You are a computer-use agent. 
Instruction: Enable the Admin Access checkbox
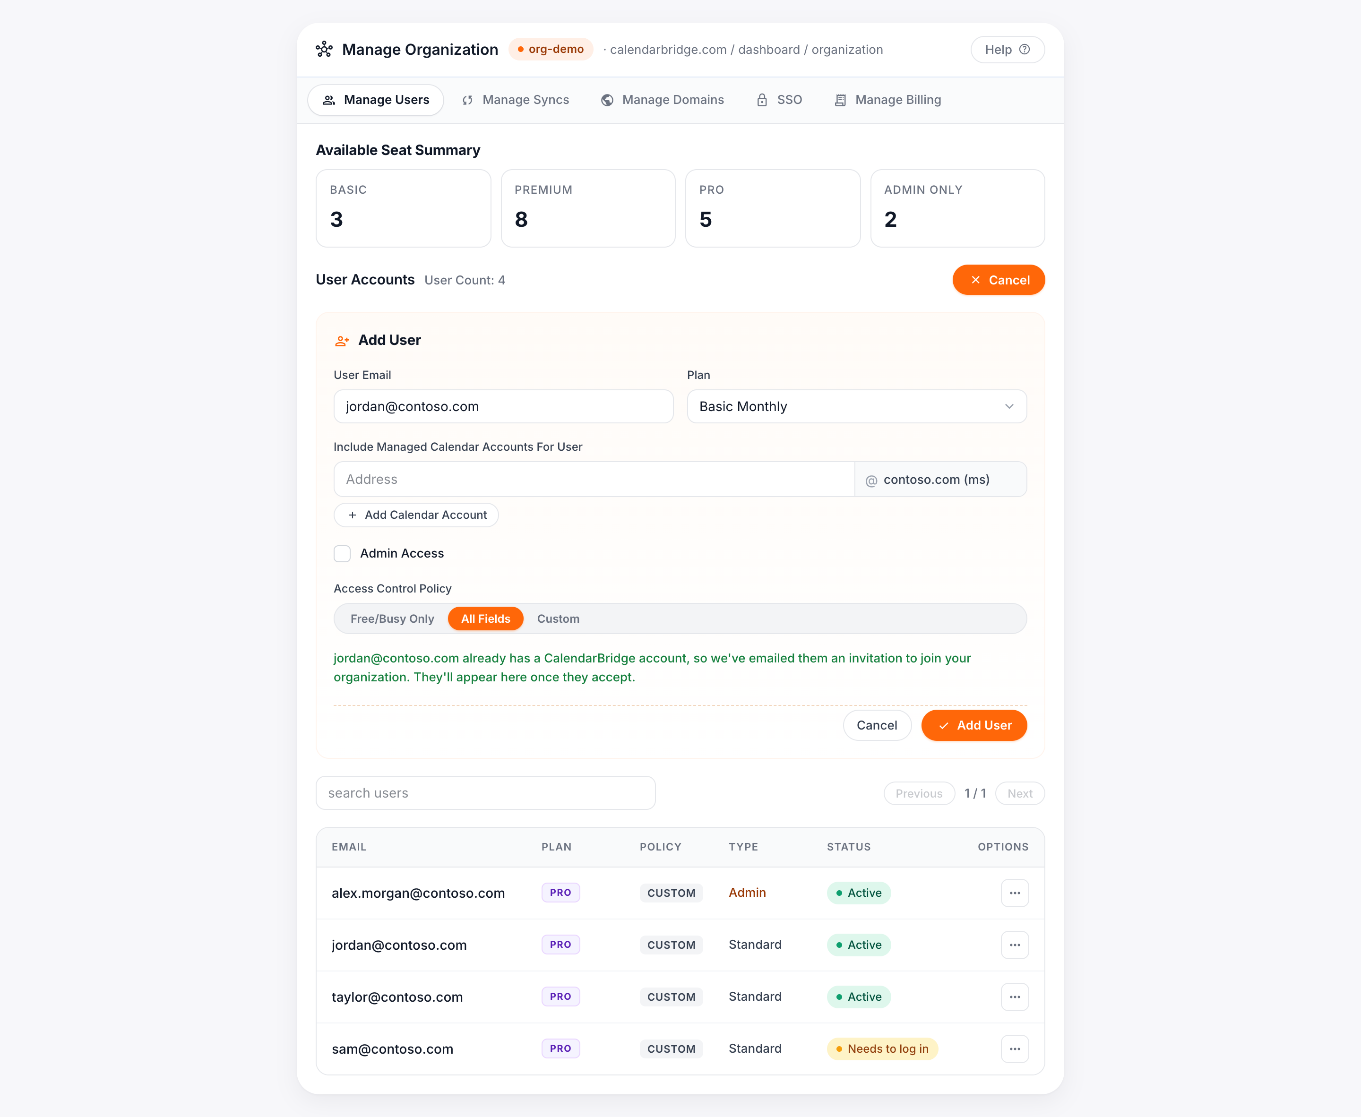tap(342, 553)
